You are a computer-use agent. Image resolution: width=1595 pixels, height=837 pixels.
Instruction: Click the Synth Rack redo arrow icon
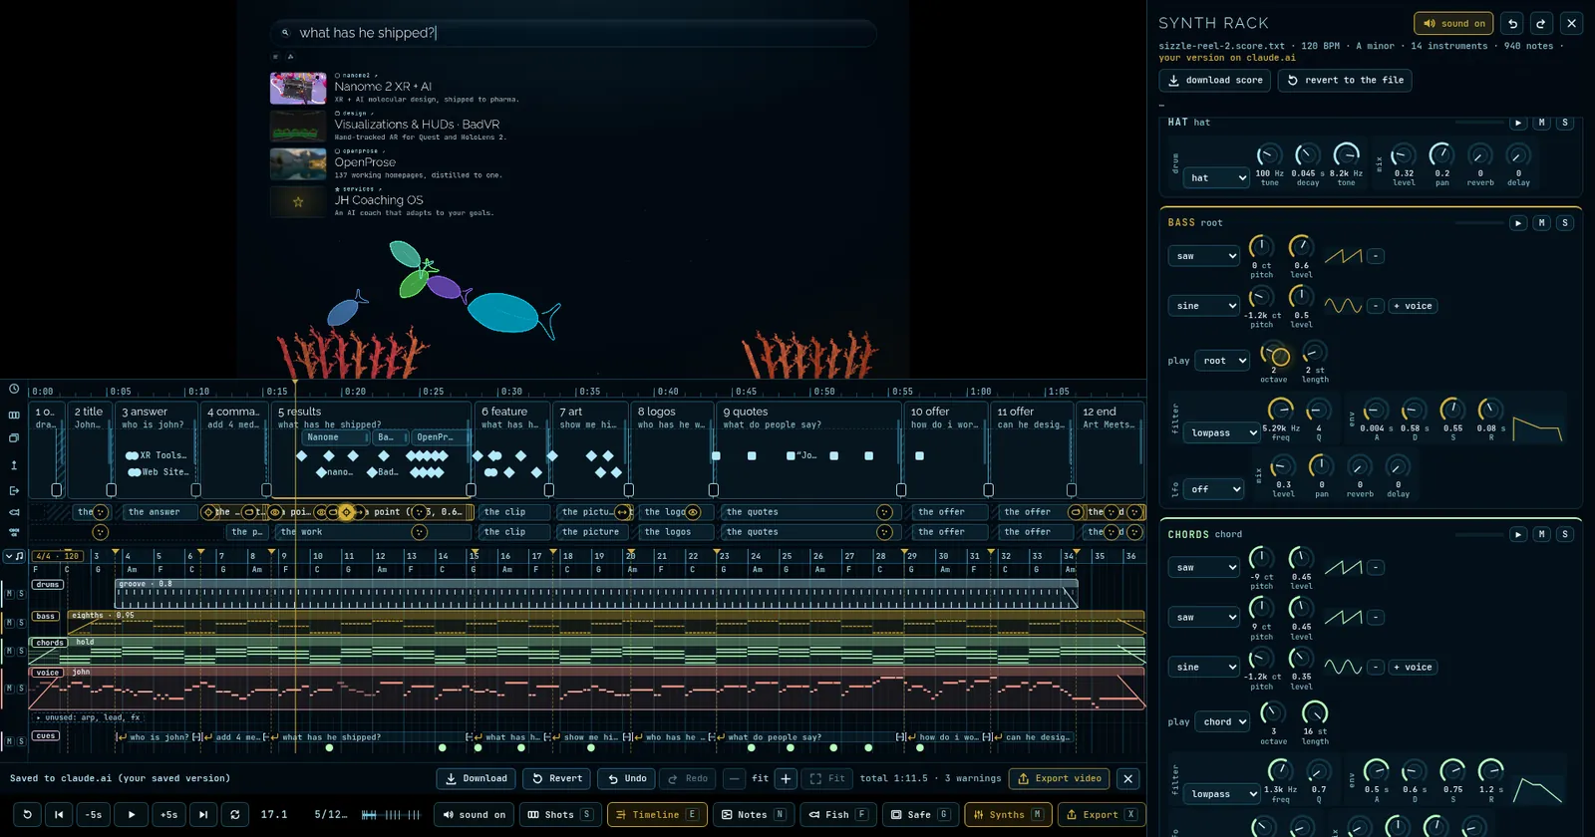tap(1541, 23)
